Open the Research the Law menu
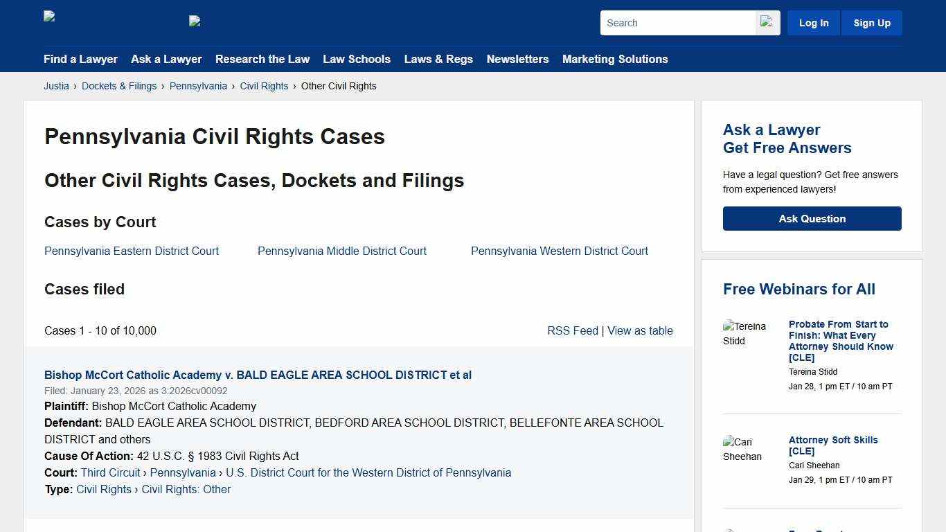The width and height of the screenshot is (946, 532). (x=262, y=59)
